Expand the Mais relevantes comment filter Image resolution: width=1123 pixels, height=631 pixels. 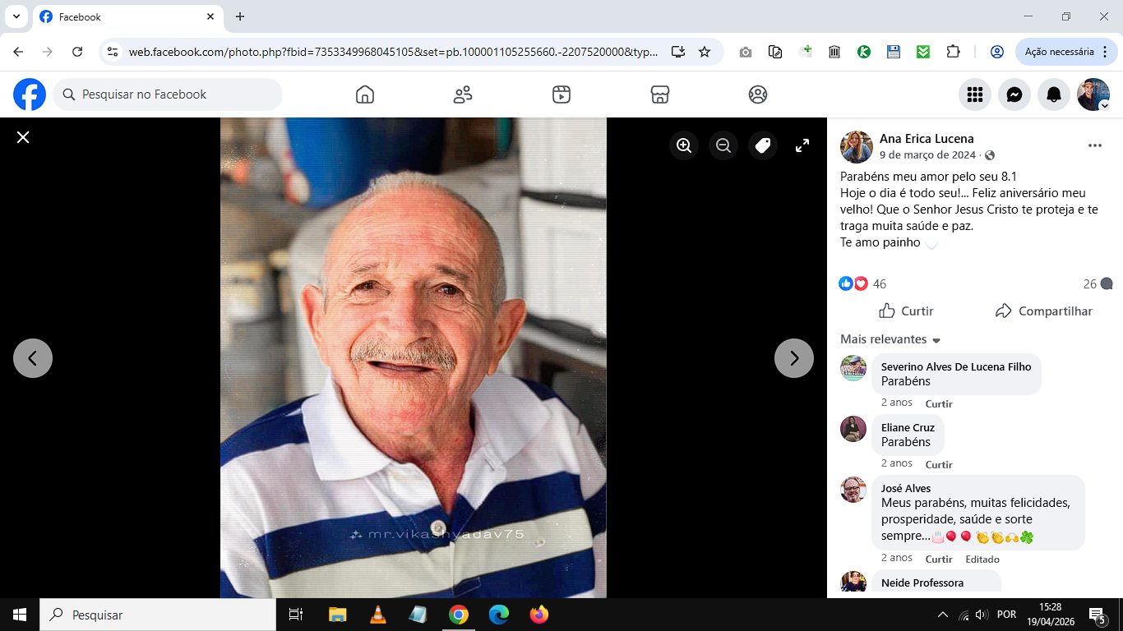tap(890, 339)
